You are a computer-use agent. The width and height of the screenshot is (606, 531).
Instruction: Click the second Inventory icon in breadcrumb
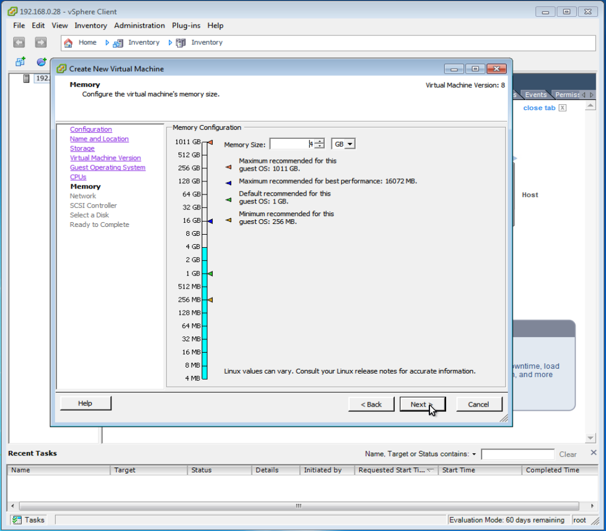click(x=181, y=43)
